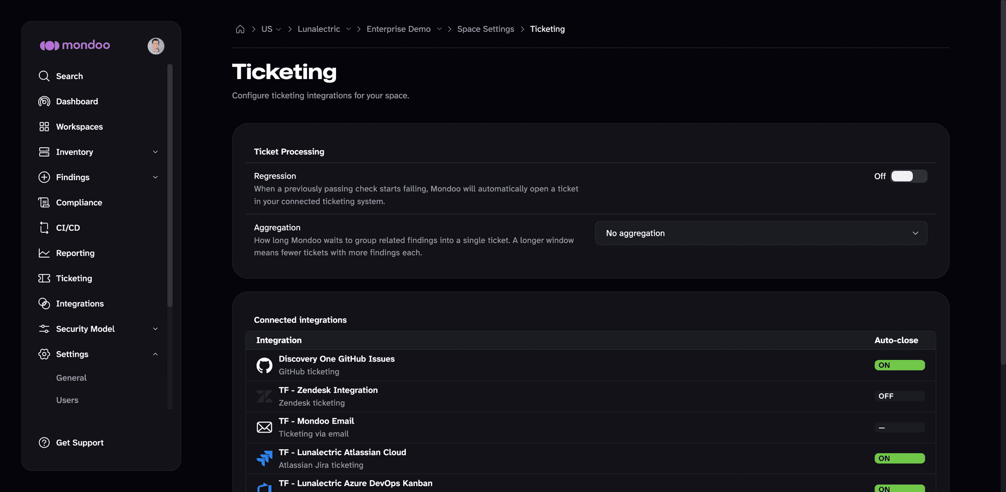Open Workspaces page
The width and height of the screenshot is (1006, 492).
(x=80, y=127)
